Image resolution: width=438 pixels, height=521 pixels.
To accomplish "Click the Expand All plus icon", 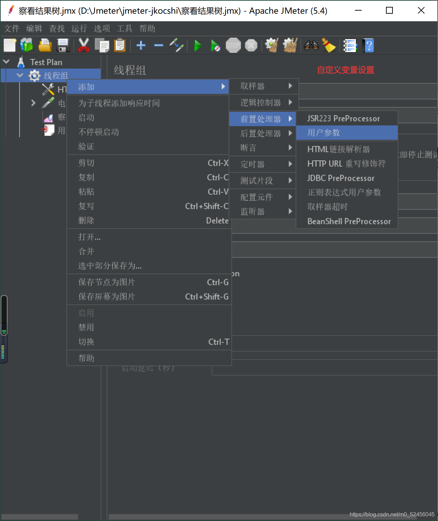I will point(141,45).
